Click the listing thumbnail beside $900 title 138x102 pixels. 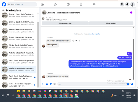coord(43,19)
